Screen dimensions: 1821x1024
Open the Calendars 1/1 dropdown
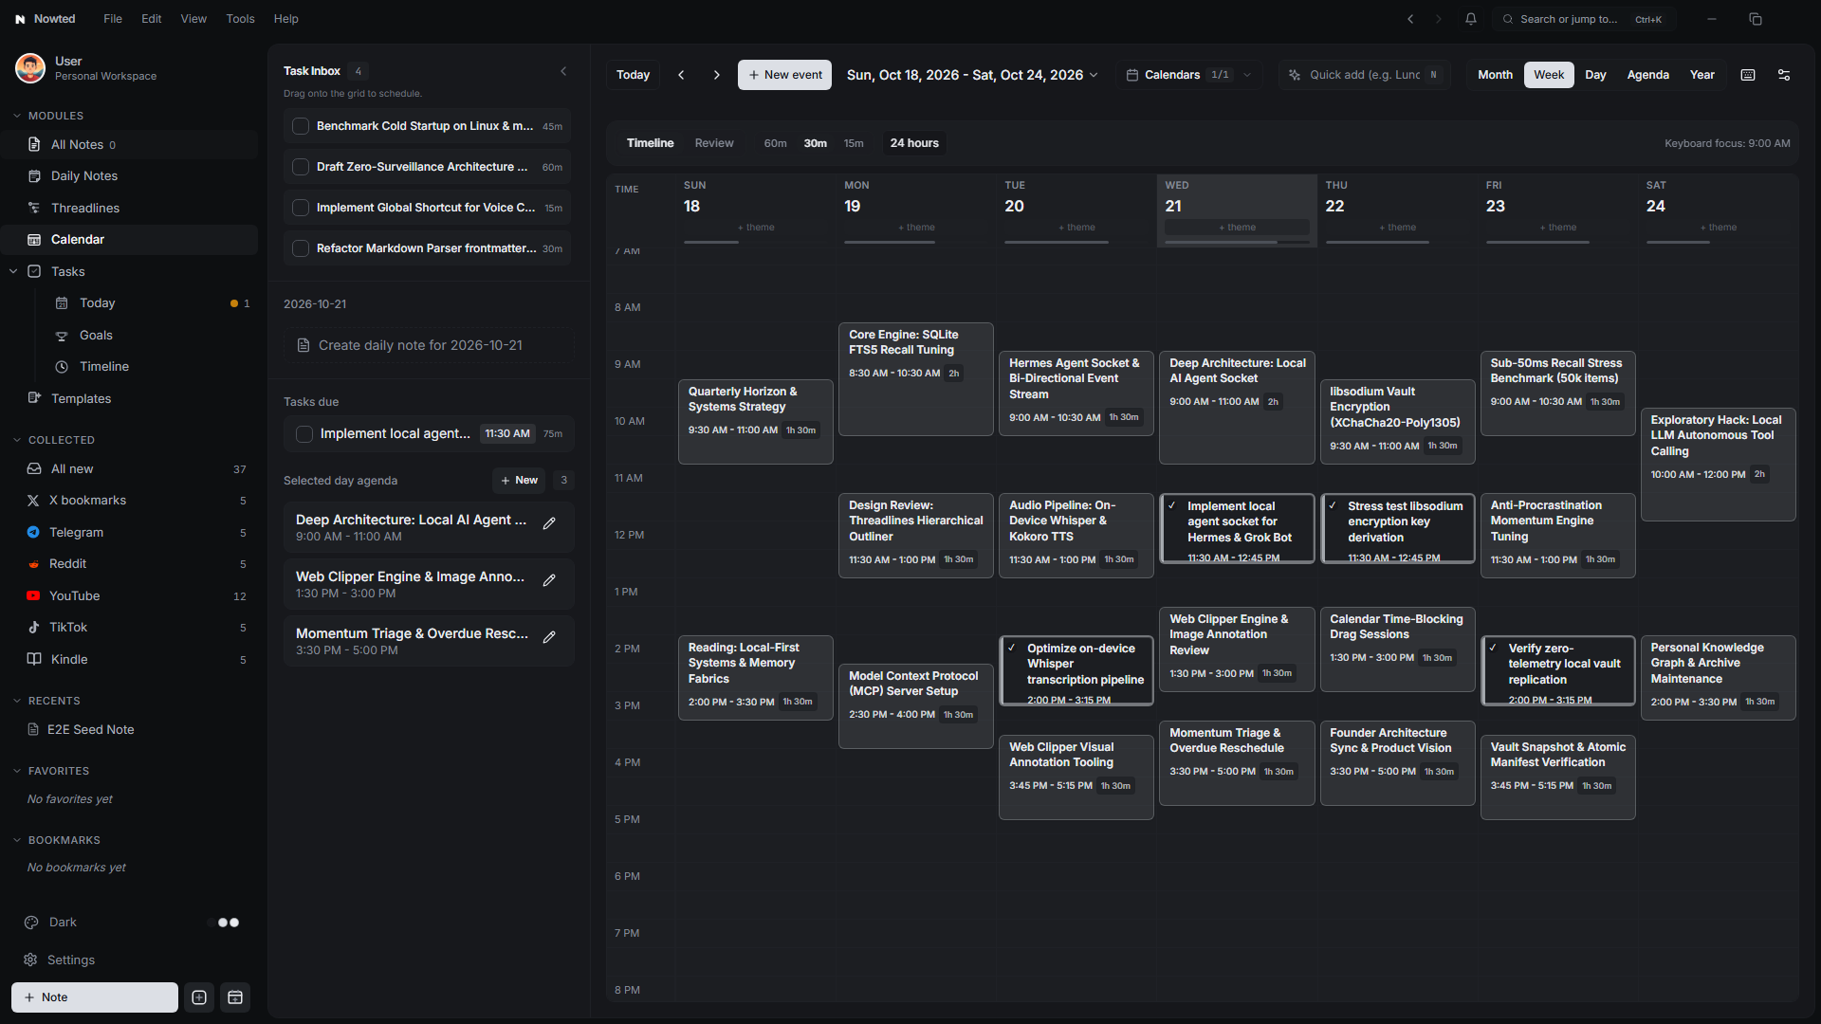point(1188,75)
